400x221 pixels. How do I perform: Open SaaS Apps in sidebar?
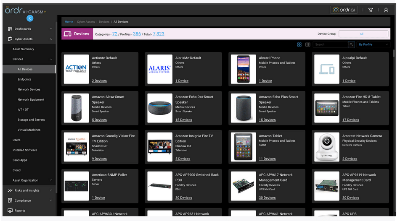coord(20,160)
